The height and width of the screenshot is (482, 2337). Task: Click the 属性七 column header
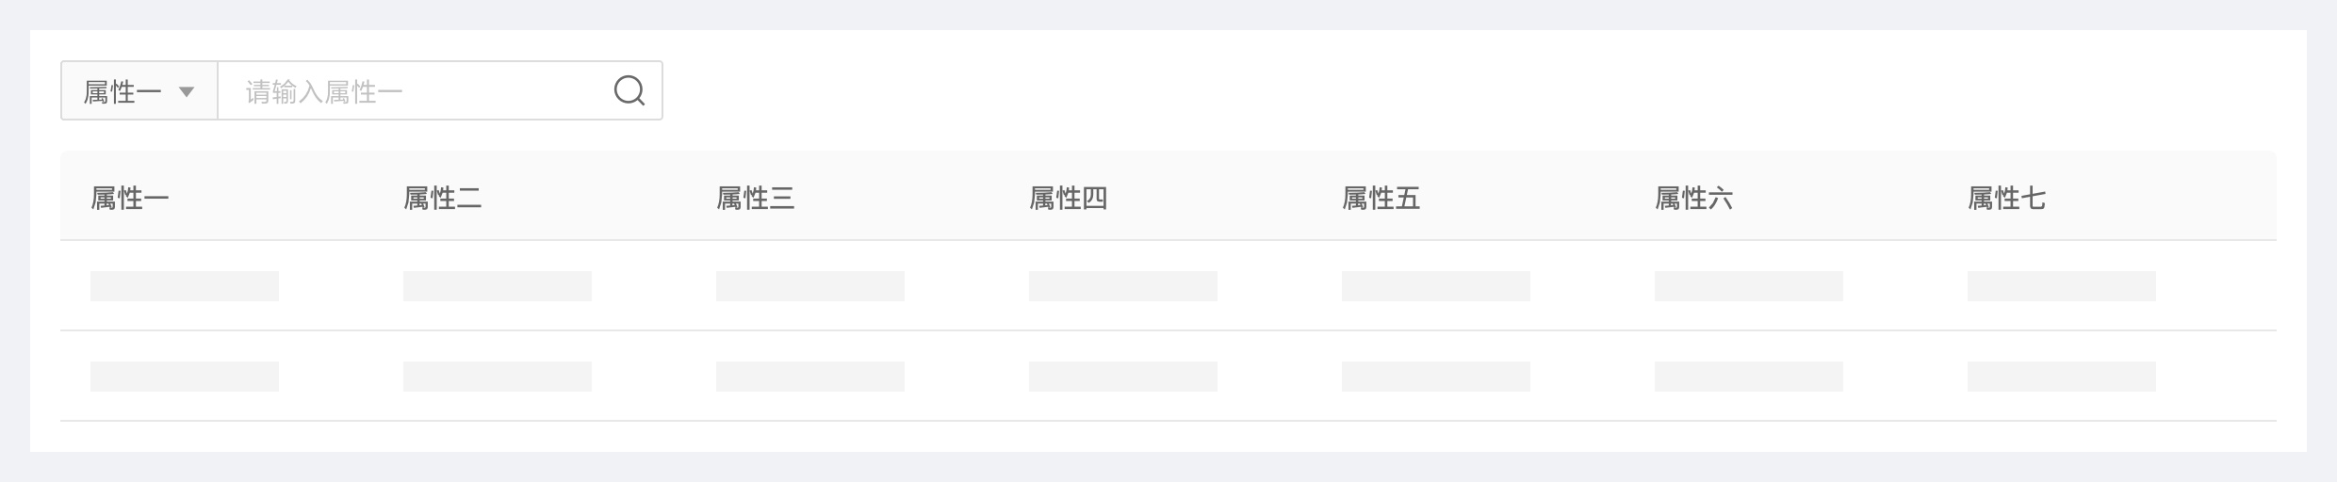(2007, 199)
